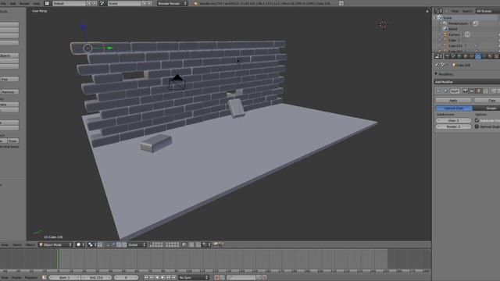Open the Render menu in top bar

pos(24,3)
